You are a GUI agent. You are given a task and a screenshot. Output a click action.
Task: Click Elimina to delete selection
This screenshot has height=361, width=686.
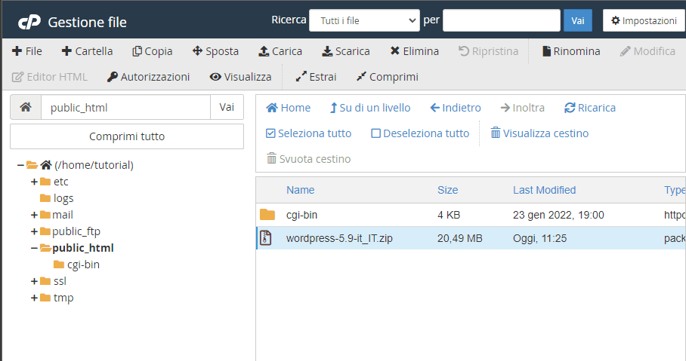[415, 51]
